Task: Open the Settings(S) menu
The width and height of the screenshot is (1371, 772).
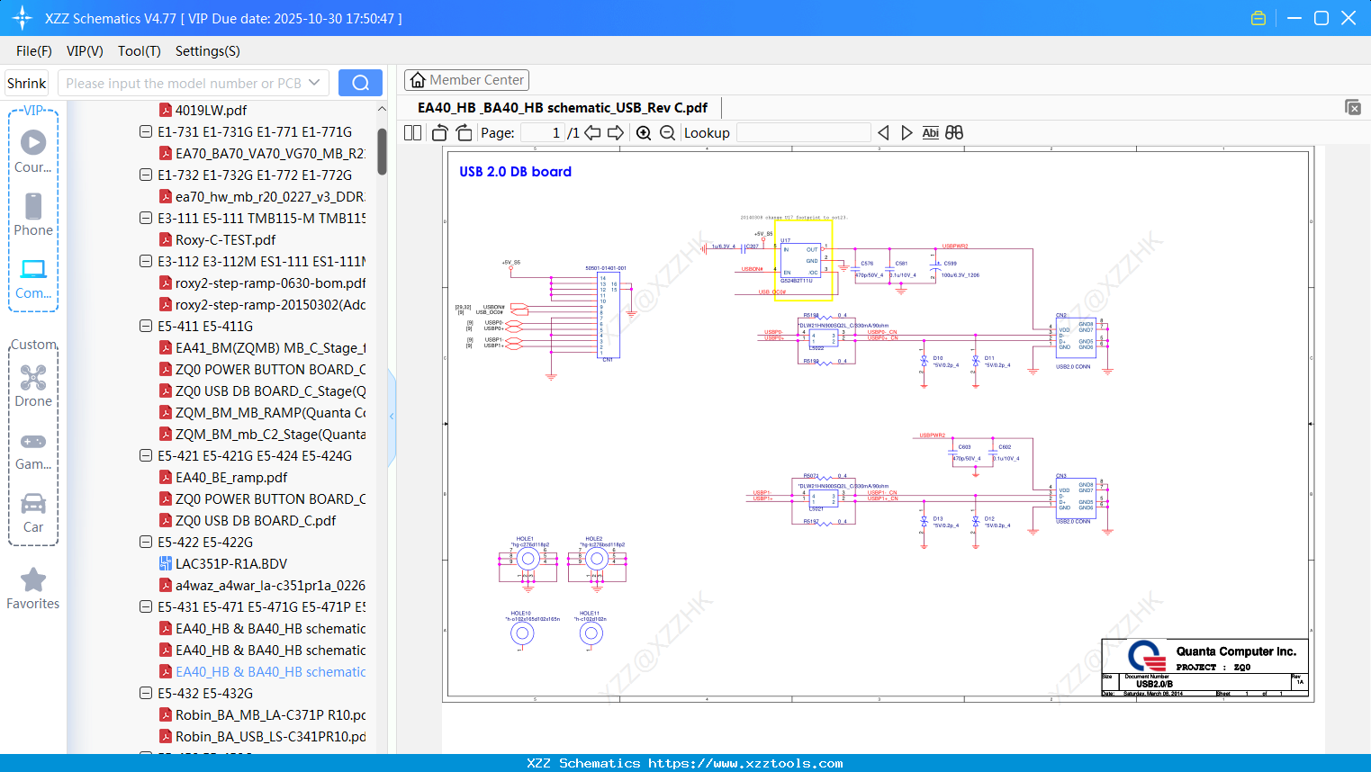Action: point(207,51)
